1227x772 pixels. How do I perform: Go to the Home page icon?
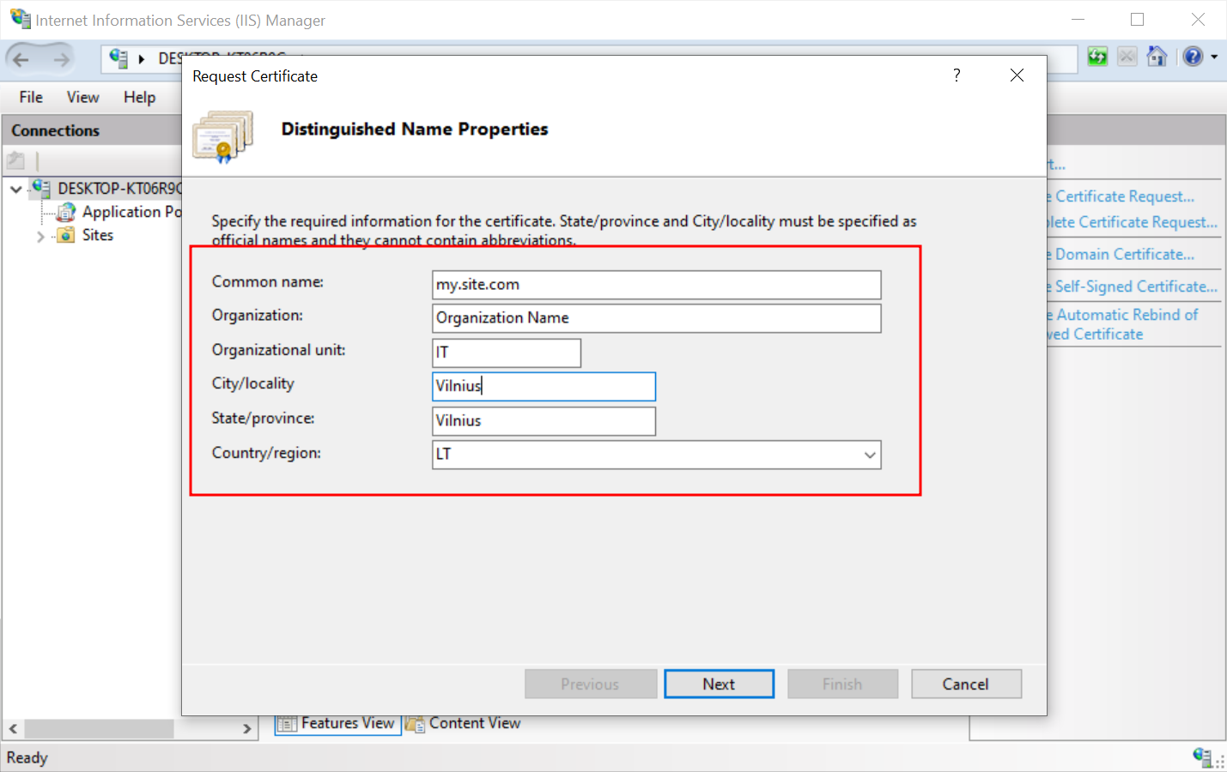tap(1157, 57)
